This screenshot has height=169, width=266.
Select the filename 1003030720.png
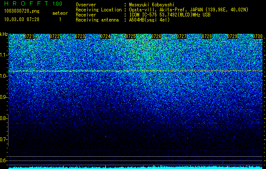coord(22,11)
